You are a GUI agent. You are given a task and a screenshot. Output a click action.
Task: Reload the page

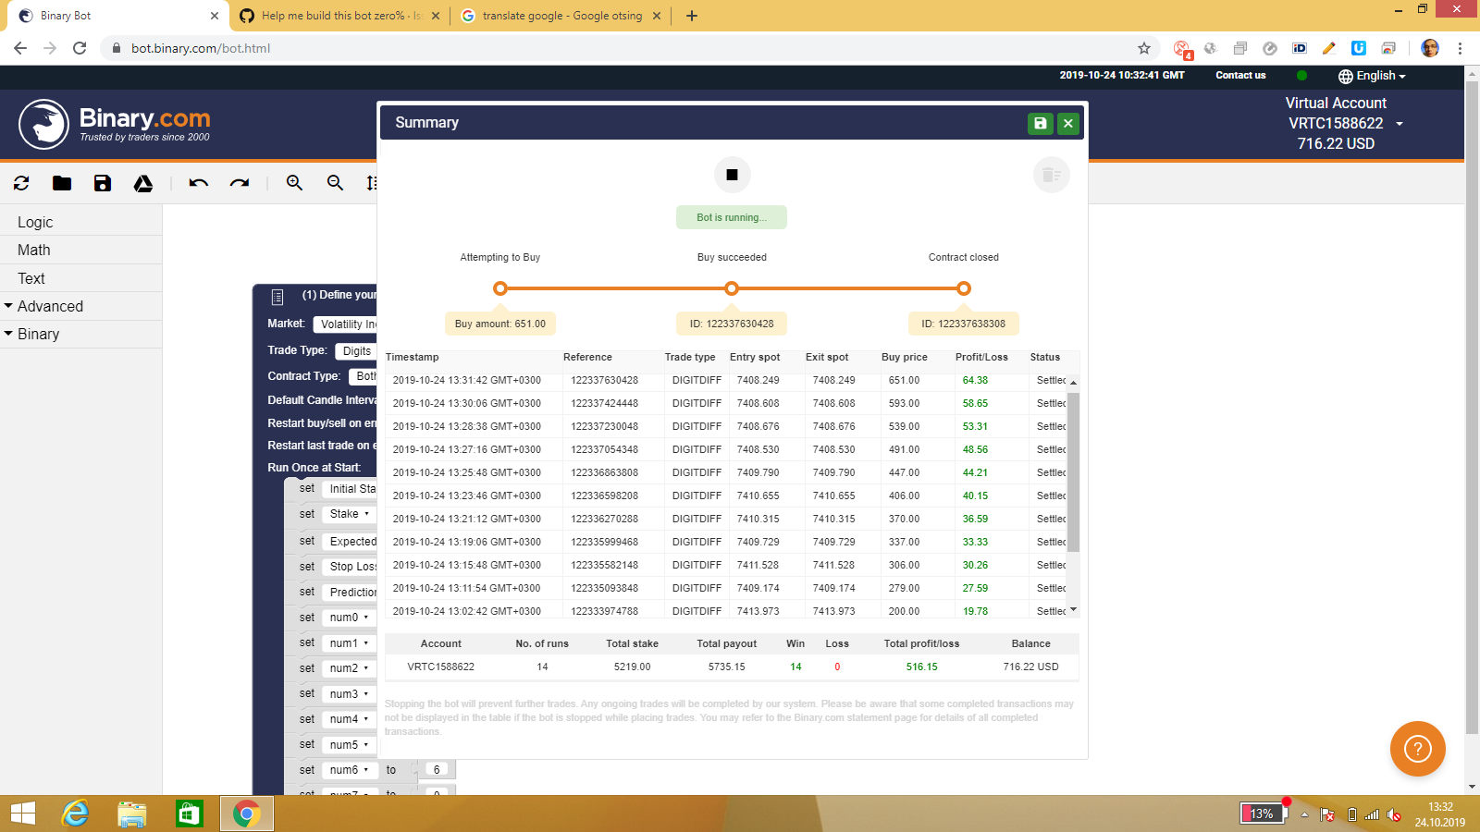80,48
